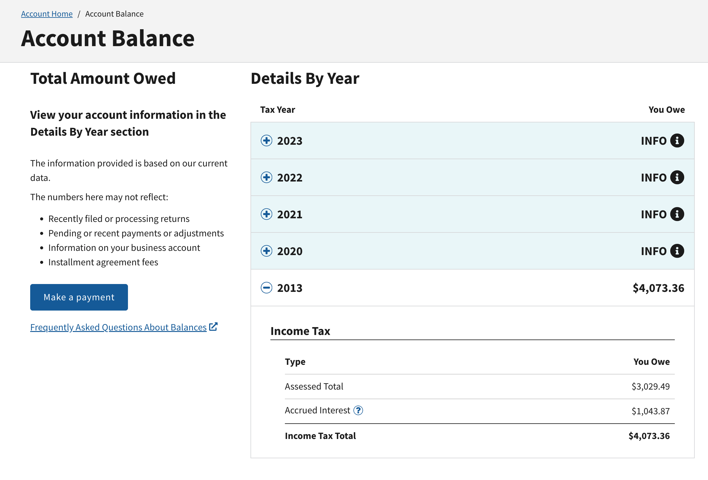Click the 2020 info circle icon
708x480 pixels.
coord(677,251)
